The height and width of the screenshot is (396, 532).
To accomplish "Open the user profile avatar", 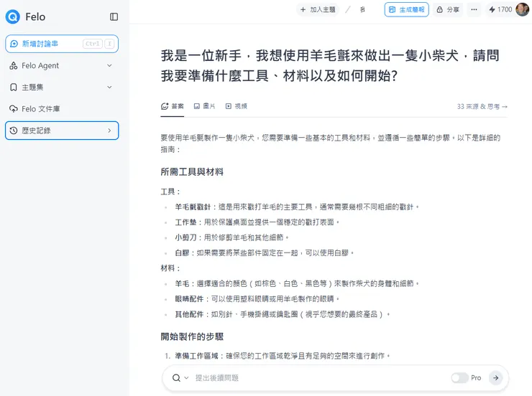I will pyautogui.click(x=522, y=9).
